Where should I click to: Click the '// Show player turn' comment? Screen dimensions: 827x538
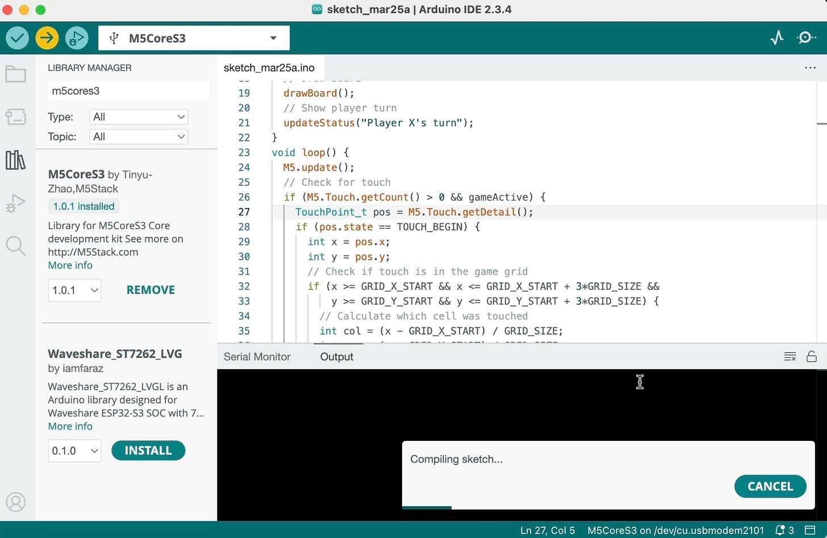point(340,108)
